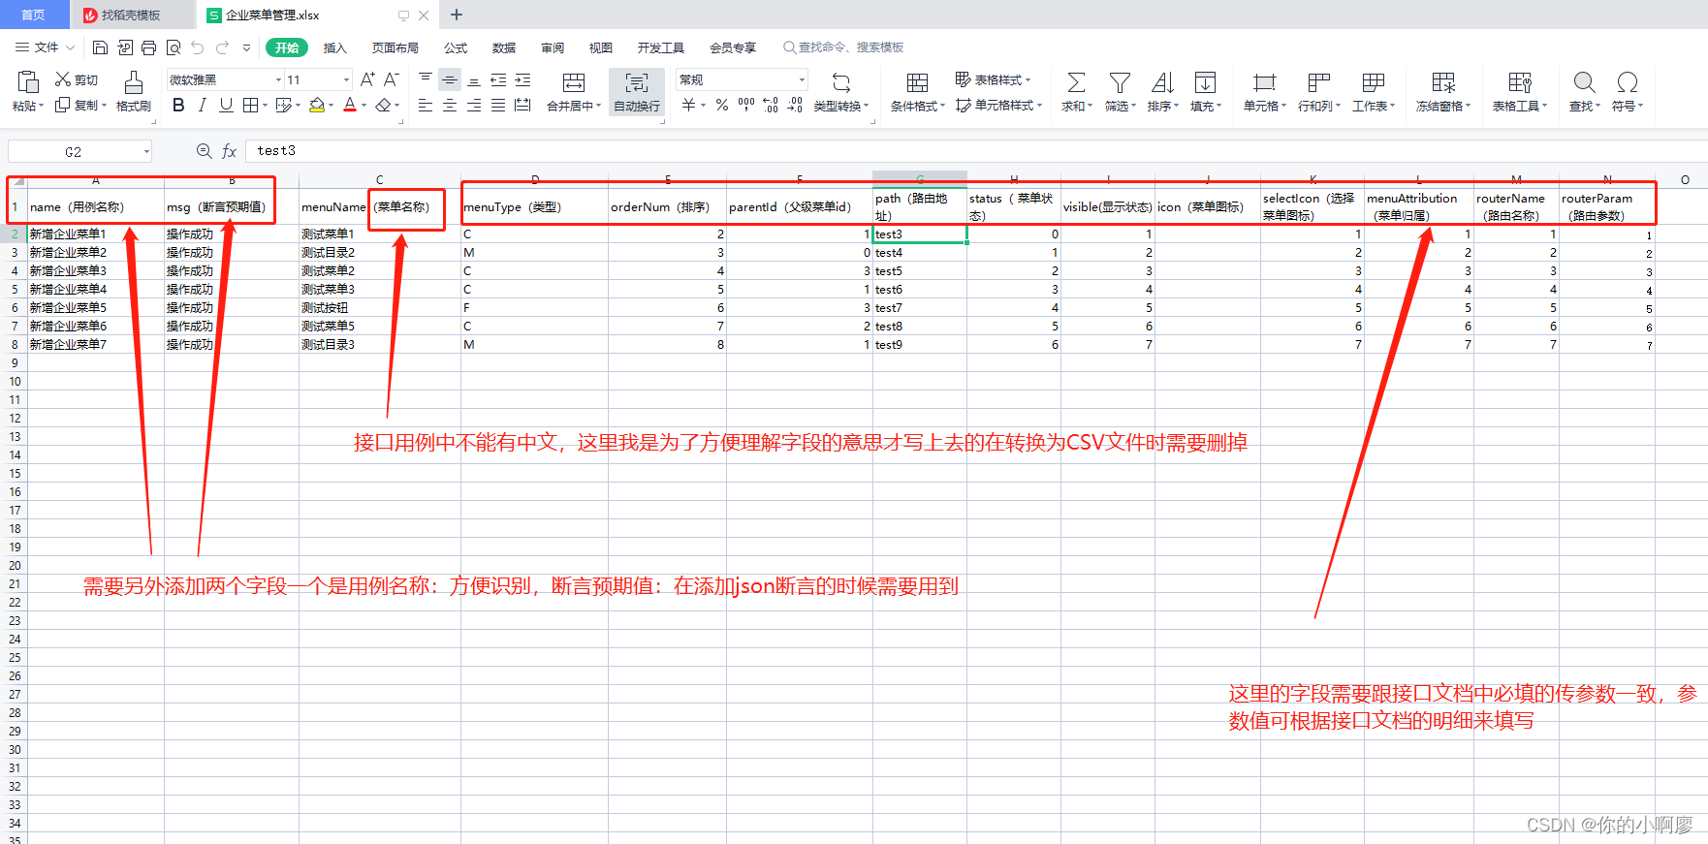This screenshot has height=844, width=1708.
Task: Click the Fill (填充) icon
Action: (1205, 82)
